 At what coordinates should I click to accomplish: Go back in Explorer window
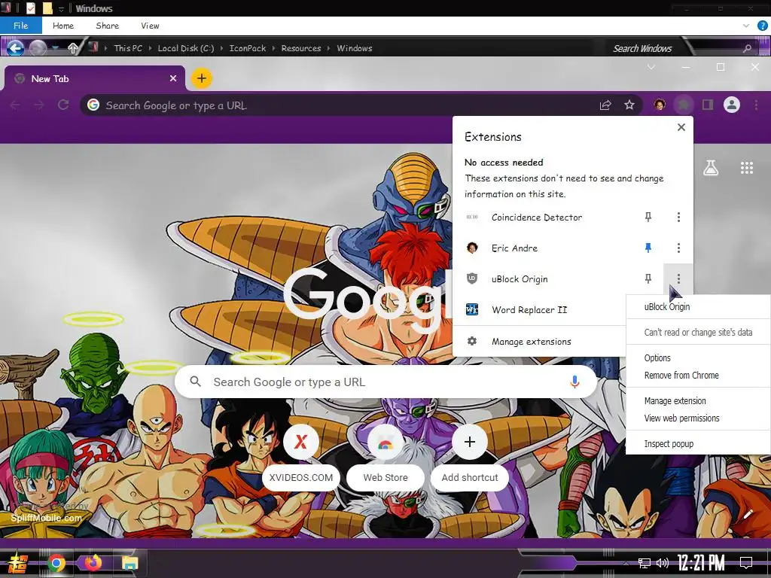[x=15, y=47]
